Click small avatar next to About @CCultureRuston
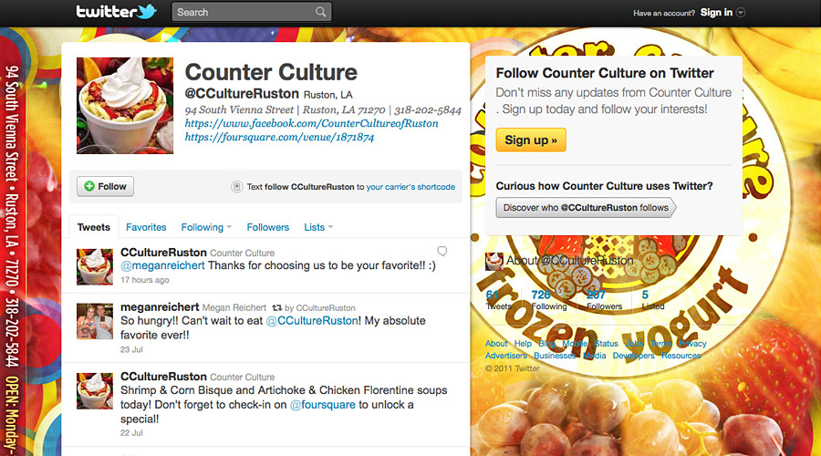 [x=494, y=261]
